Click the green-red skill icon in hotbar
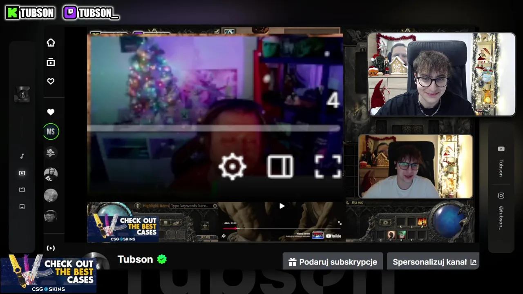 pyautogui.click(x=402, y=235)
